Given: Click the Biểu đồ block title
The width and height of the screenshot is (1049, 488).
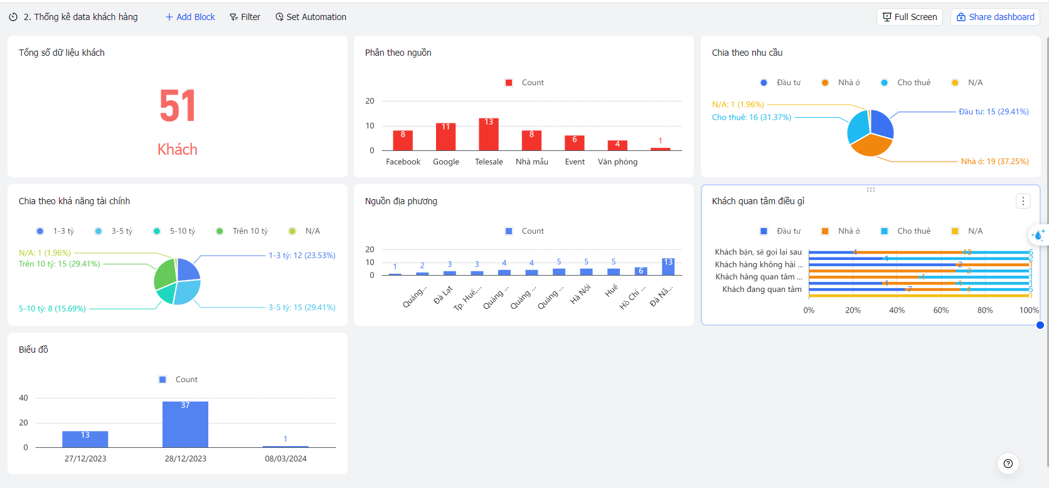Looking at the screenshot, I should [x=33, y=350].
